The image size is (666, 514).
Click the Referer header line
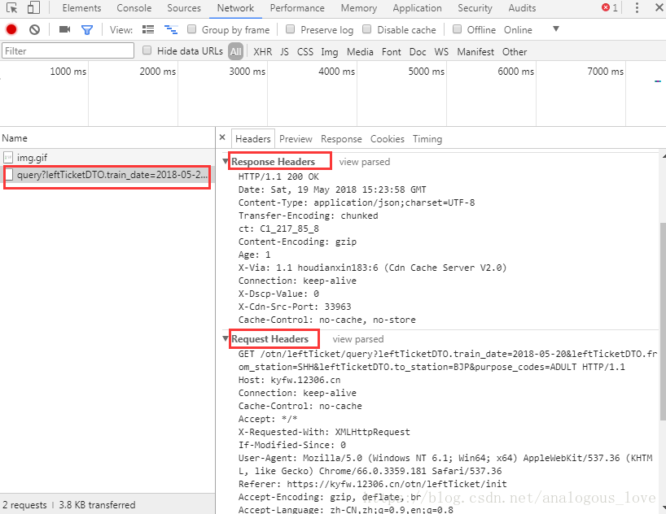click(373, 484)
